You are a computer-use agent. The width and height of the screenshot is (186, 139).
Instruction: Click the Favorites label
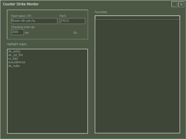tap(101, 12)
